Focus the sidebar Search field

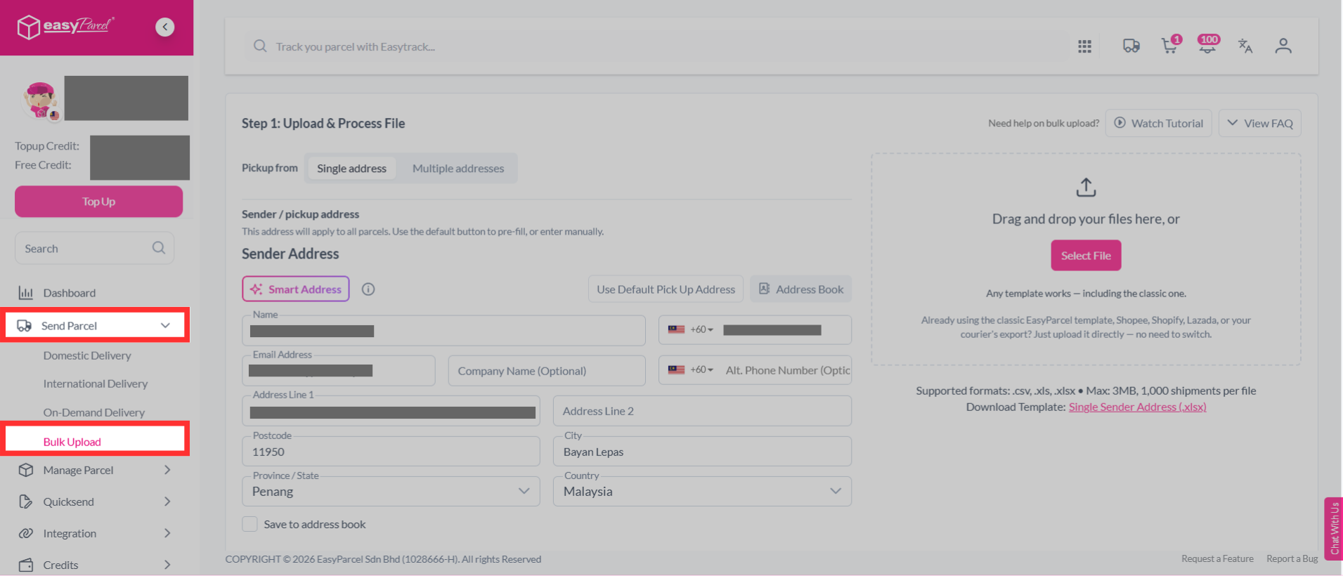[94, 248]
